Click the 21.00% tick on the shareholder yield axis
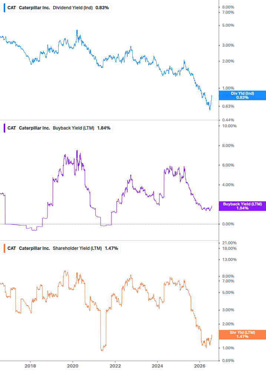Viewport: 266px width, 372px height. pos(229,243)
